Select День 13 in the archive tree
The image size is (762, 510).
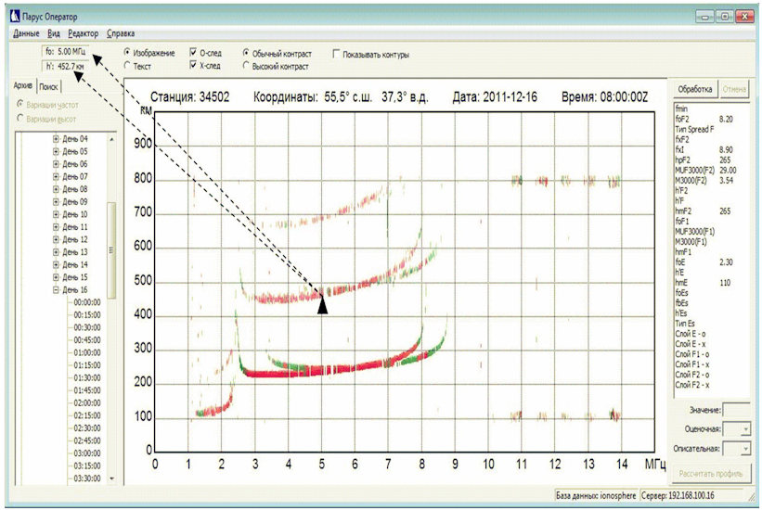click(x=75, y=252)
